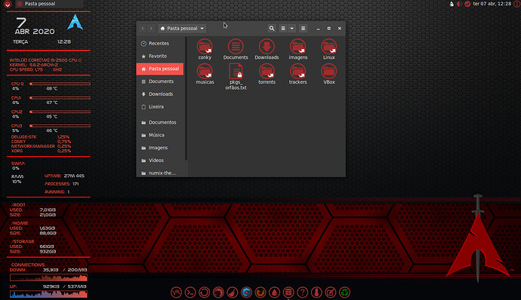Open the droplet dock icon
The image size is (521, 300).
tap(274, 292)
